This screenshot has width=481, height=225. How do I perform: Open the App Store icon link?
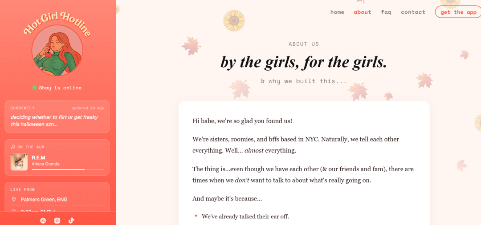43,221
